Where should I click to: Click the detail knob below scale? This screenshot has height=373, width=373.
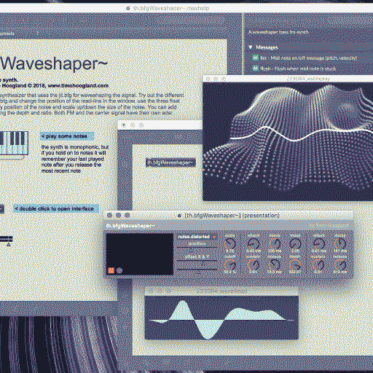(x=230, y=265)
